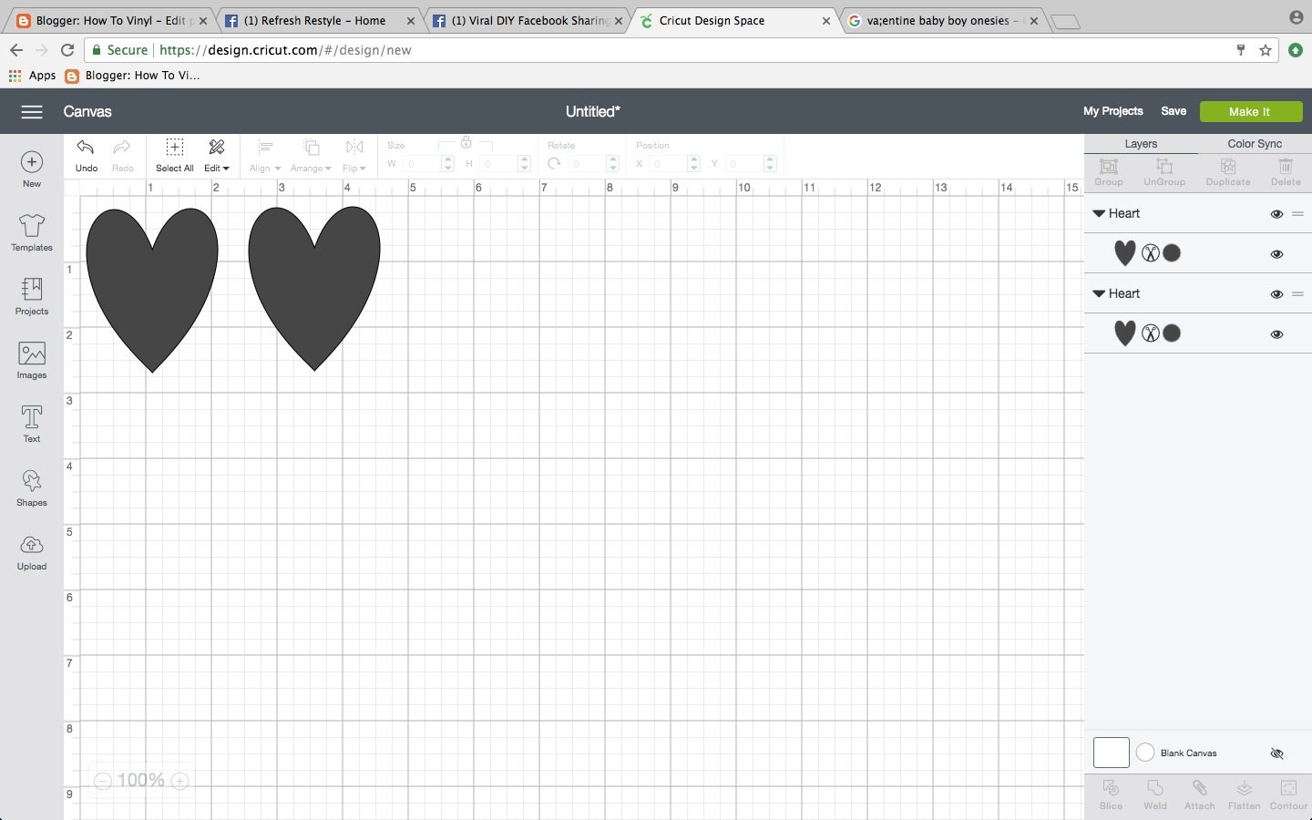Hide the second Heart group
This screenshot has width=1312, height=820.
pyautogui.click(x=1276, y=294)
